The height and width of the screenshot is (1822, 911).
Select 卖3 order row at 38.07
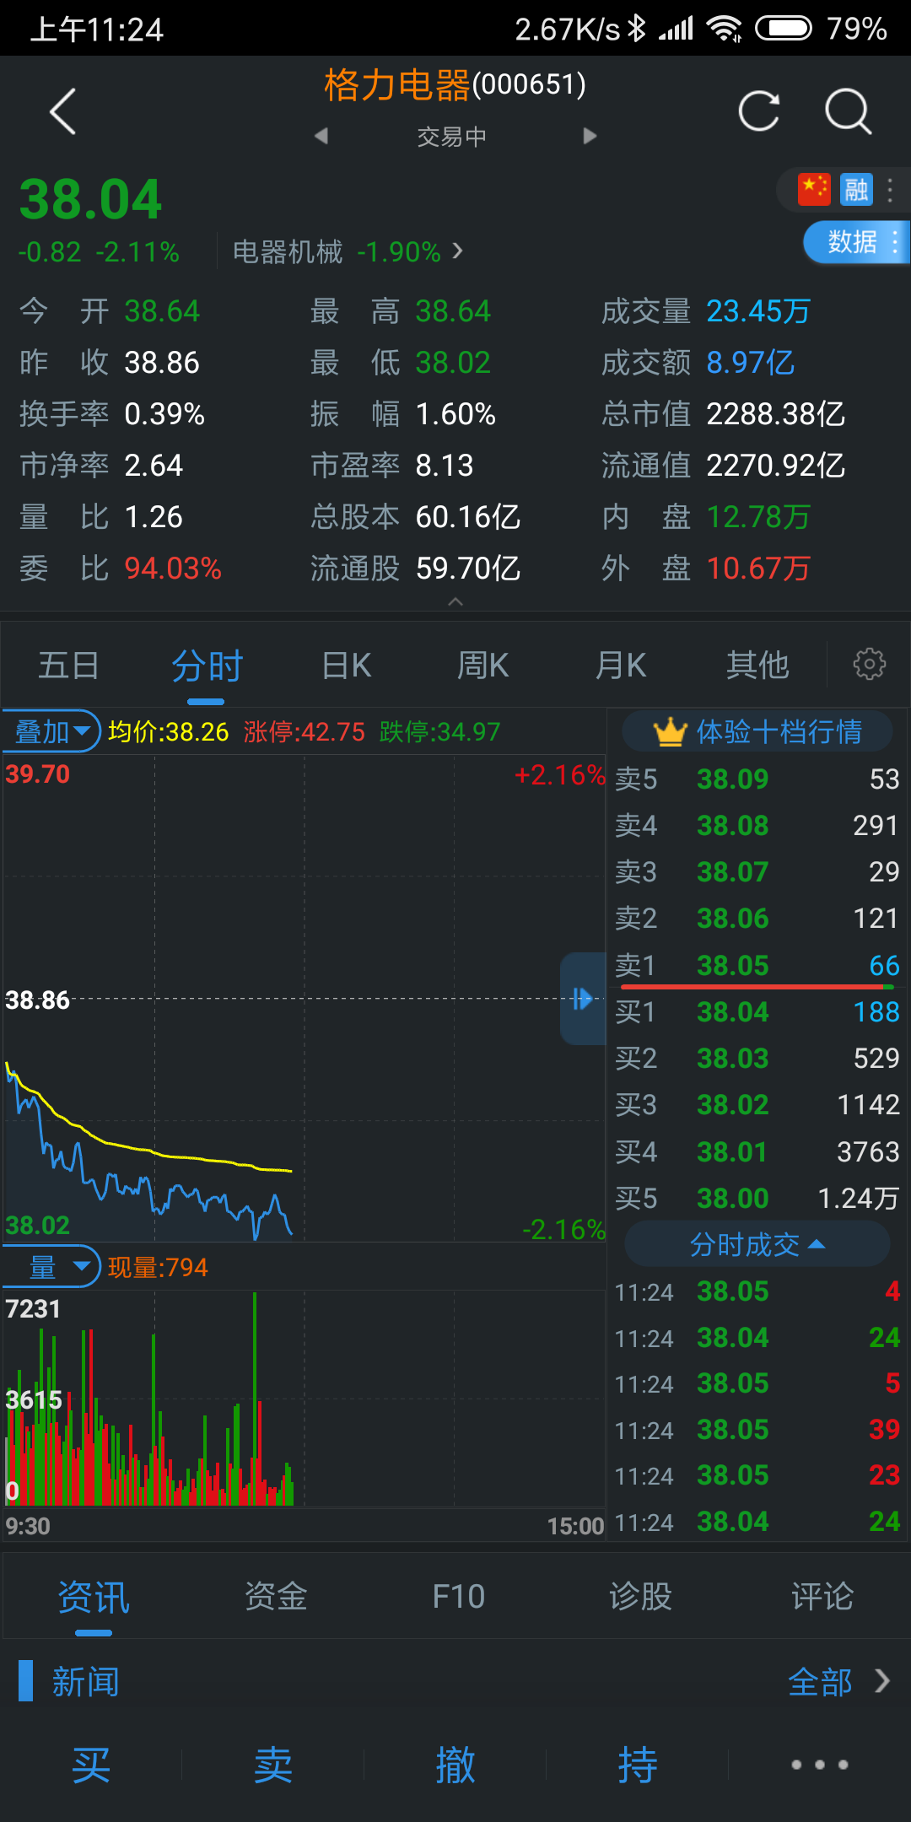click(x=757, y=871)
